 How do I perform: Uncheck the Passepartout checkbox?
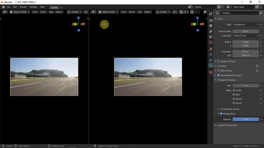click(221, 113)
